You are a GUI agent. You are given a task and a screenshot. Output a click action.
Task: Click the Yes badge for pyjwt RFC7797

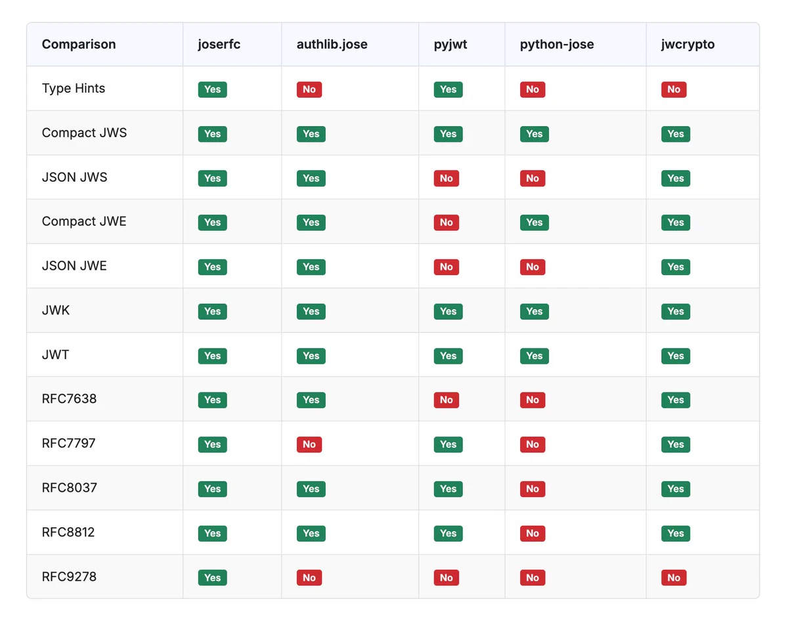click(449, 444)
